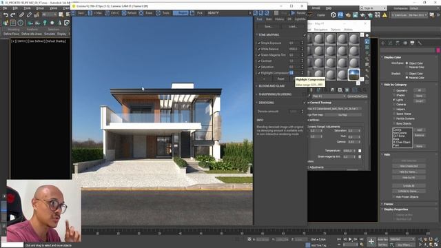Open the BEAUTY render element dropdown
441x248 pixels.
point(229,13)
